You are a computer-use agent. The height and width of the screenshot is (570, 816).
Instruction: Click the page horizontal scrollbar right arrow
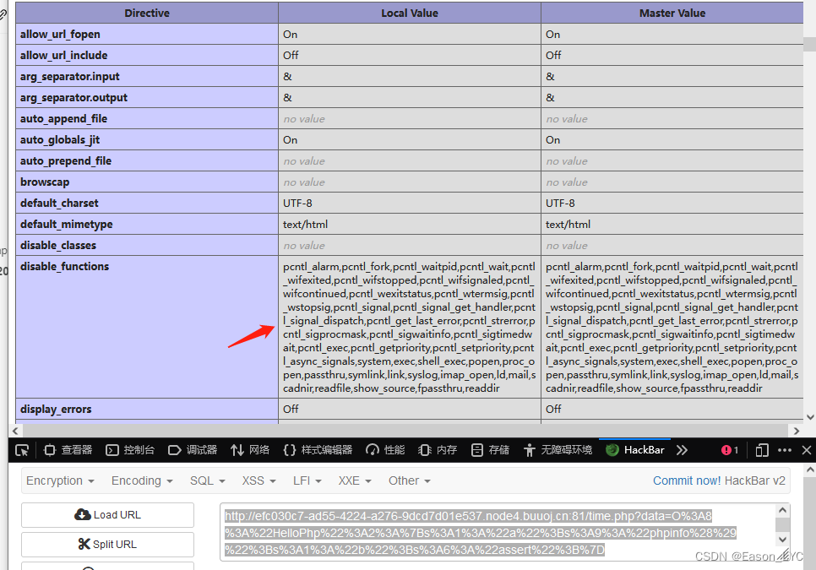pos(796,431)
